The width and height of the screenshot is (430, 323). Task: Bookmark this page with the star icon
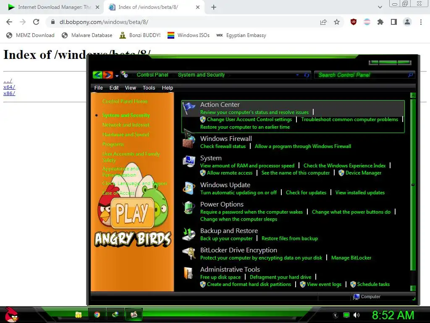pos(337,22)
